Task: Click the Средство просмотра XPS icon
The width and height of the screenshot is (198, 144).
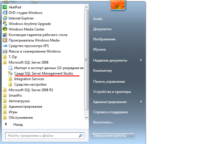Action: (5, 46)
